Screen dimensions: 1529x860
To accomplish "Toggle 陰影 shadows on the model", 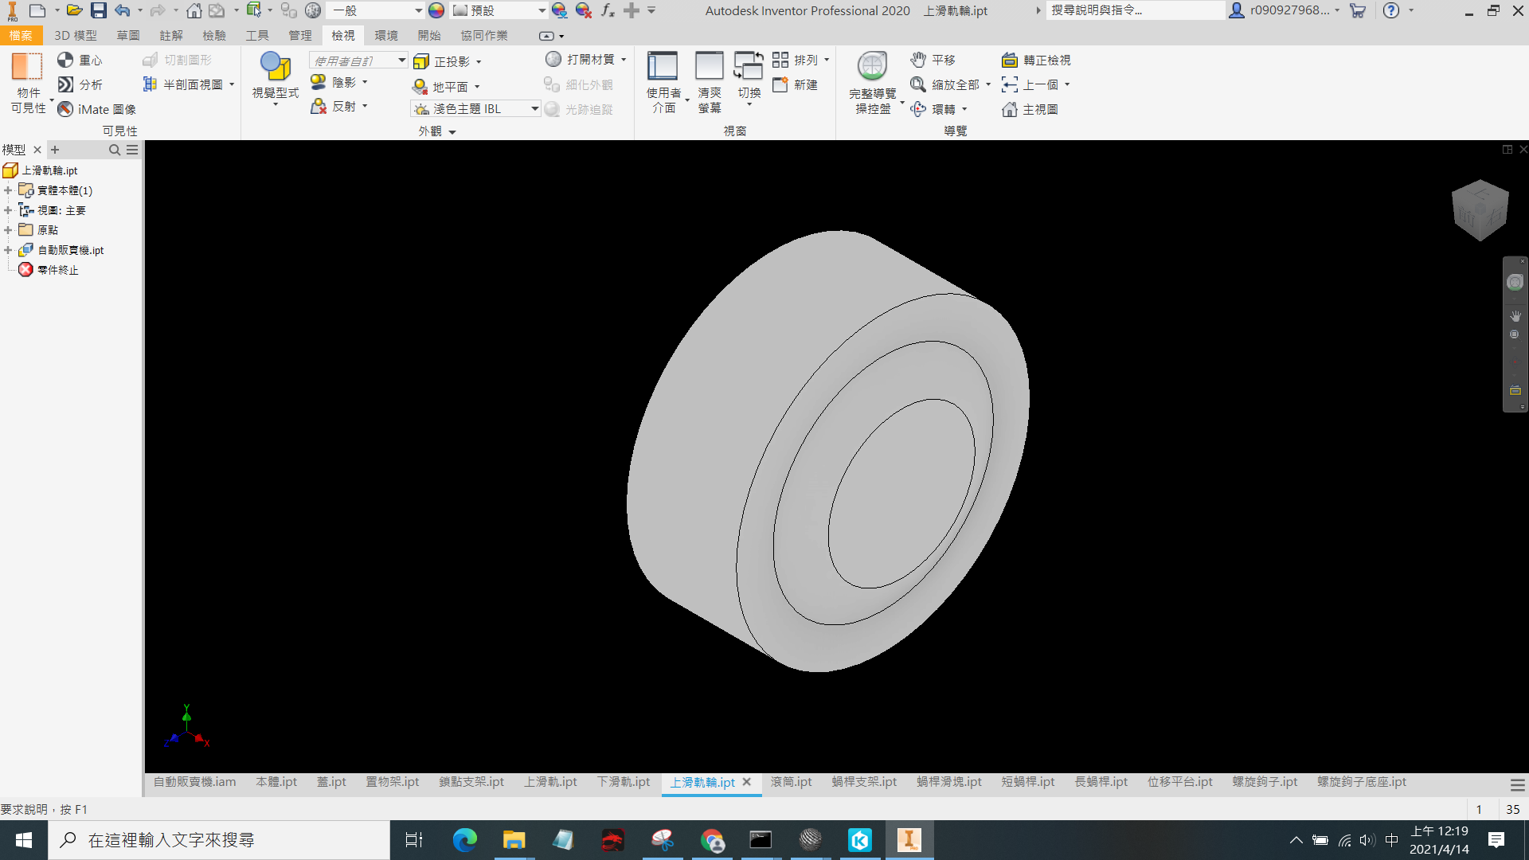I will point(319,82).
